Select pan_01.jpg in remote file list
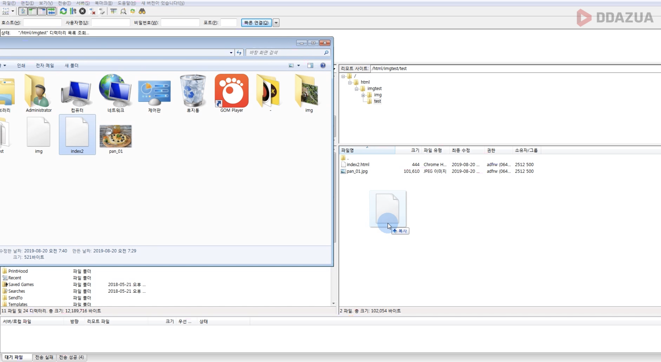 357,171
